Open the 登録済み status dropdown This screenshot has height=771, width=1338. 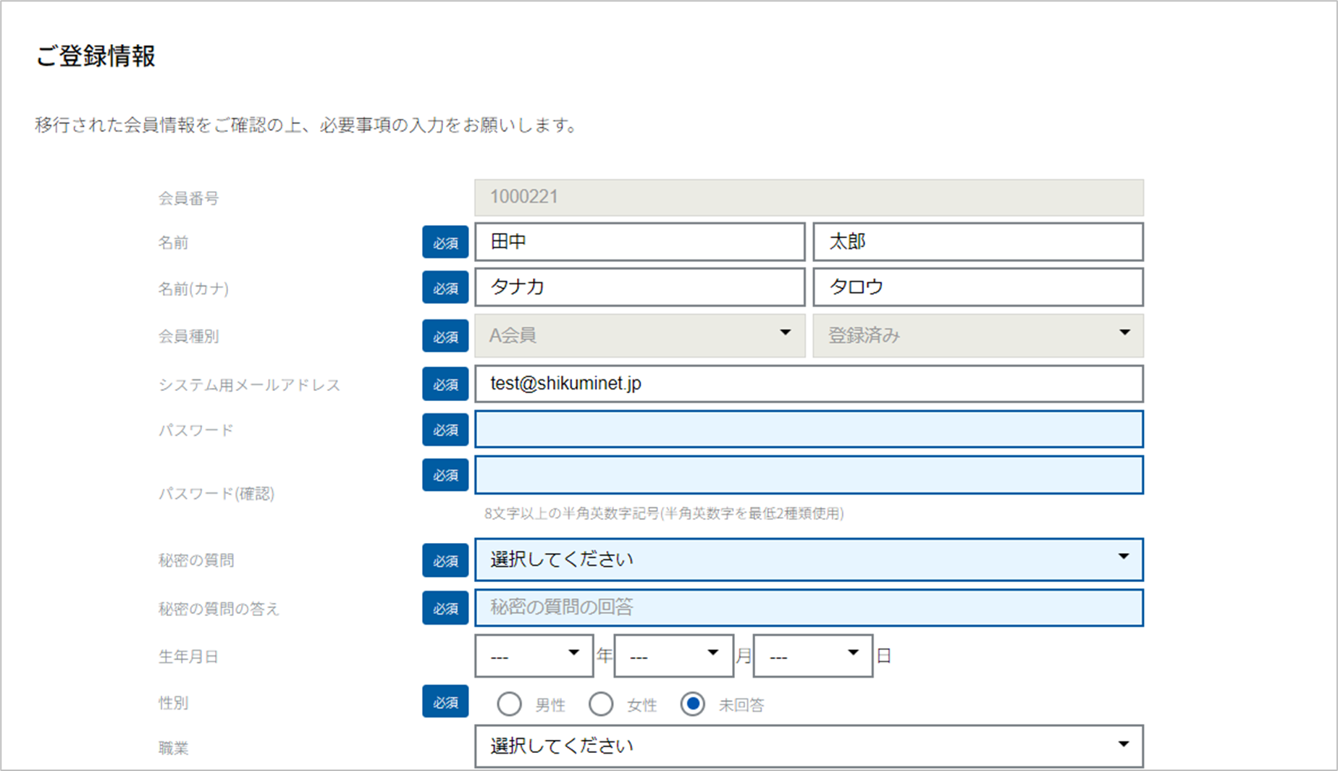click(x=977, y=335)
